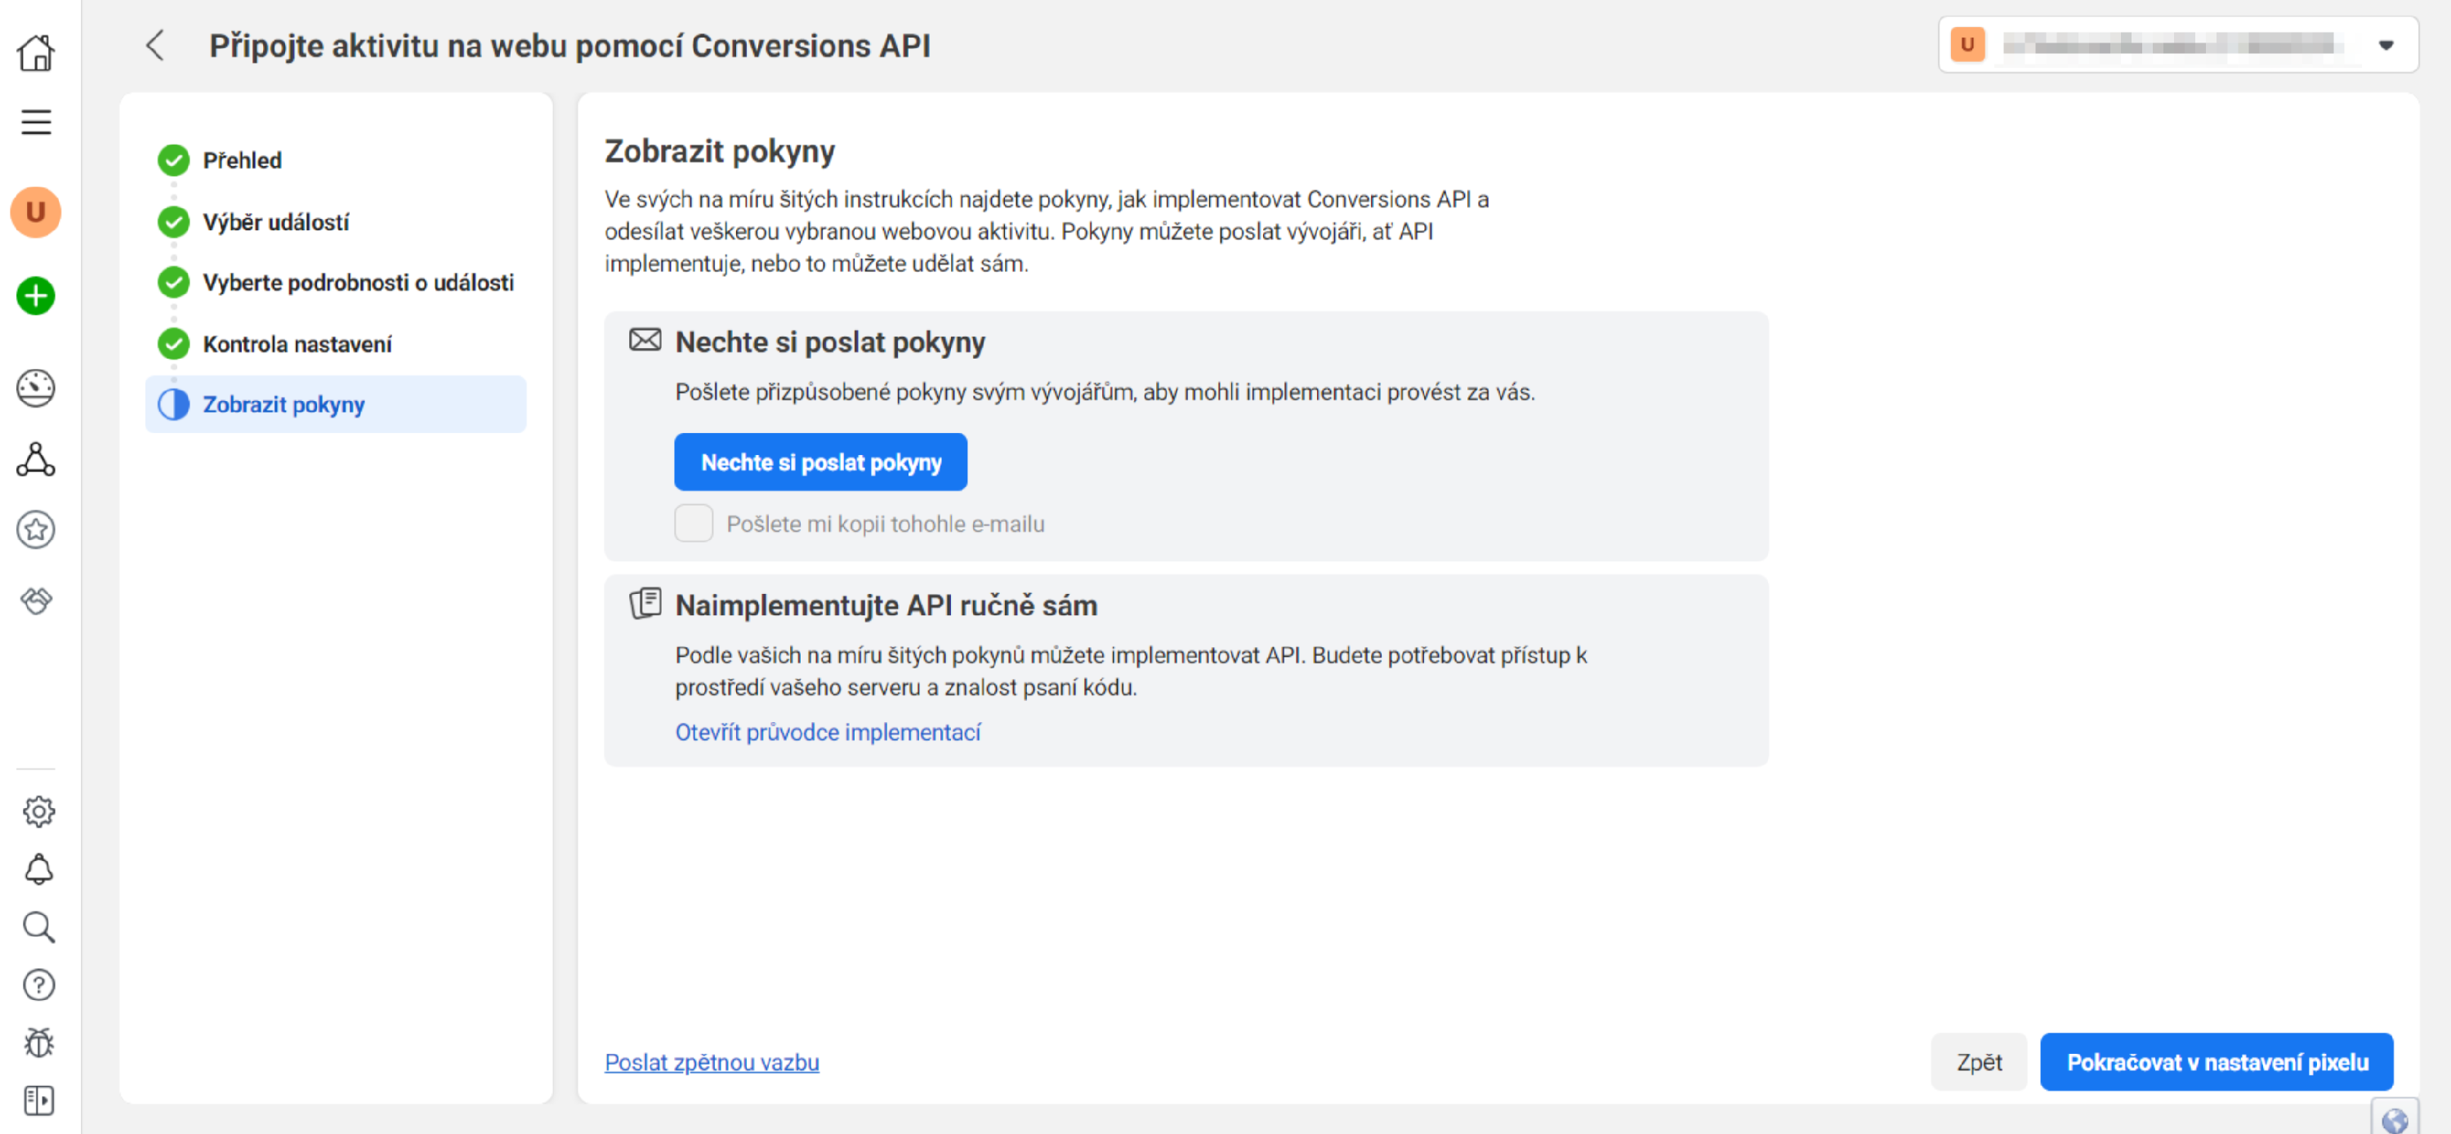Open the data sources triangle icon
This screenshot has width=2451, height=1134.
tap(36, 459)
